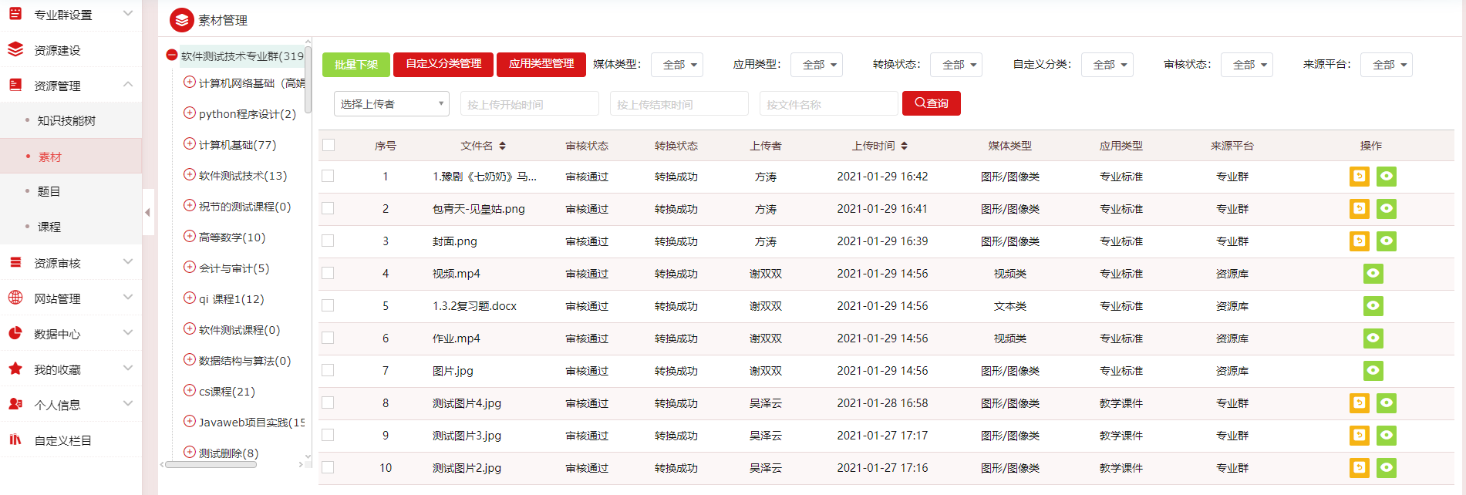Preview 1.3.2复习题.docx with the green eye icon
Viewport: 1466px width, 495px height.
coord(1373,306)
